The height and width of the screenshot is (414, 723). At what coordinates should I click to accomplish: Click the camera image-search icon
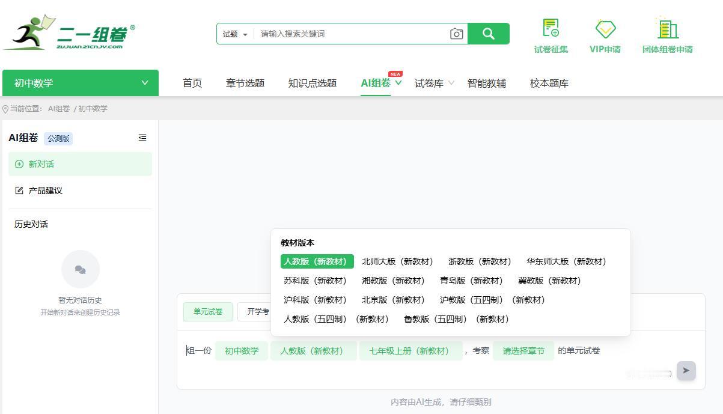pos(457,34)
